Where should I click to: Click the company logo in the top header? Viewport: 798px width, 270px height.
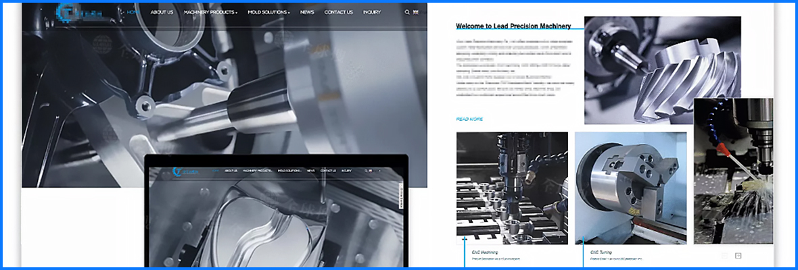pos(79,12)
